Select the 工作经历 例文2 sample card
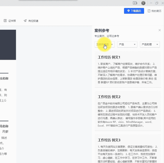164x163 pixels. click(128, 111)
